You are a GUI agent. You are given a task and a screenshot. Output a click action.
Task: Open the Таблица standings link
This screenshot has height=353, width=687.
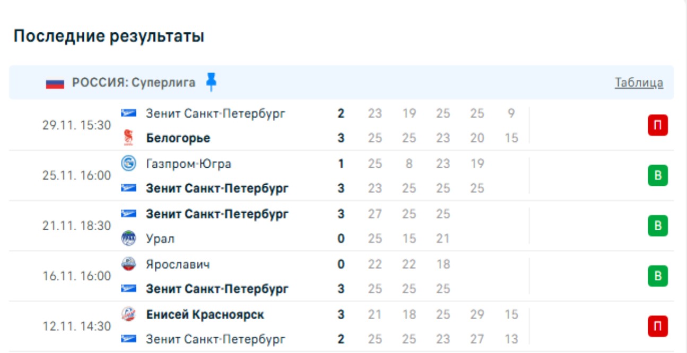coord(639,83)
